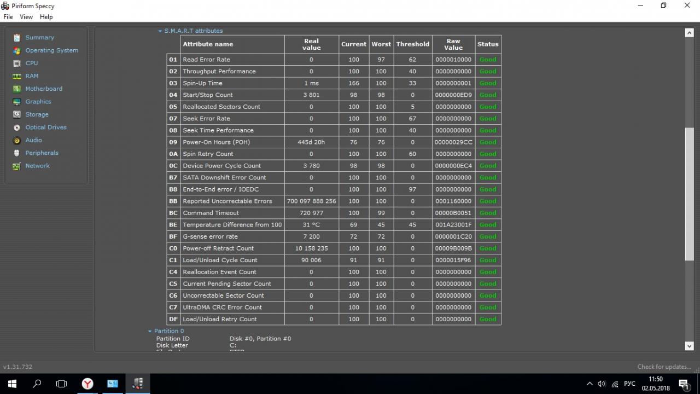Select the Storage entry in sidebar

coord(37,114)
